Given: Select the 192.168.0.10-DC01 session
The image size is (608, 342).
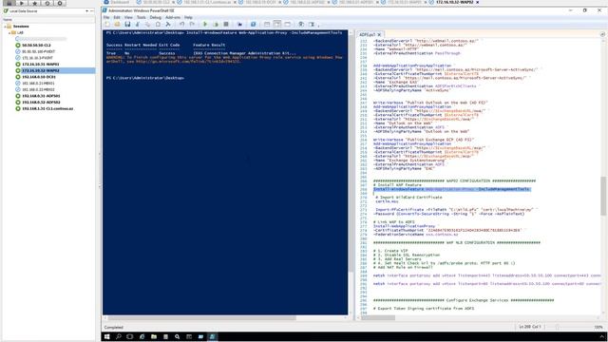Looking at the screenshot, I should tap(39, 77).
